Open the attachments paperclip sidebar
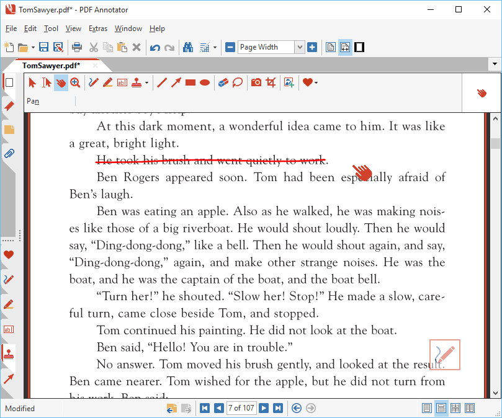Image resolution: width=502 pixels, height=418 pixels. (9, 154)
